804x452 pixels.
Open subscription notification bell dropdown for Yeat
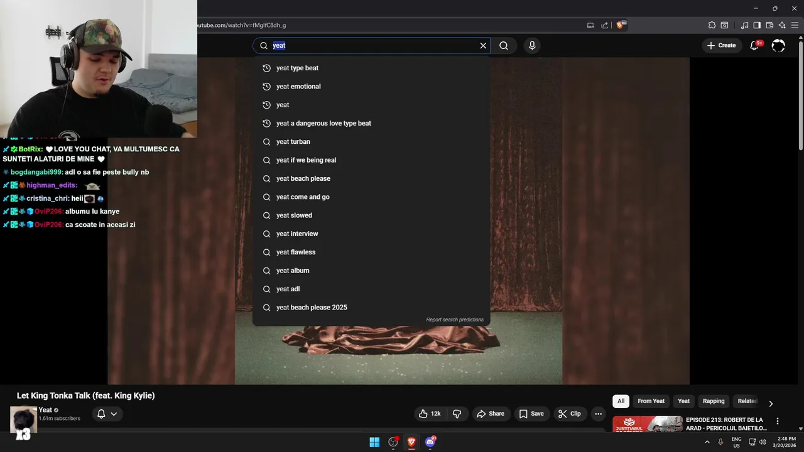click(107, 414)
